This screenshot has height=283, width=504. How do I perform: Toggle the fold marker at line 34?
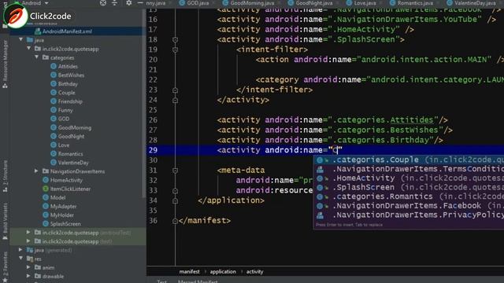[175, 200]
